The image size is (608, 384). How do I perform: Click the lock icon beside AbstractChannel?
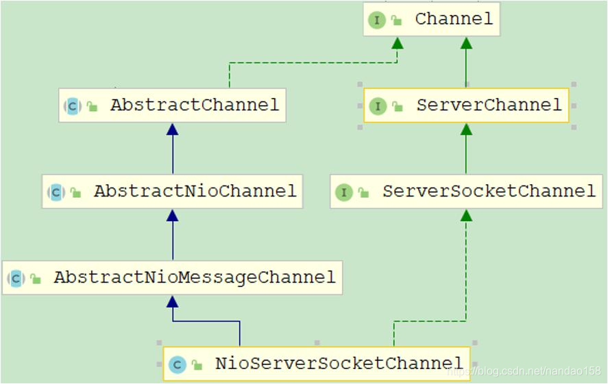(92, 106)
